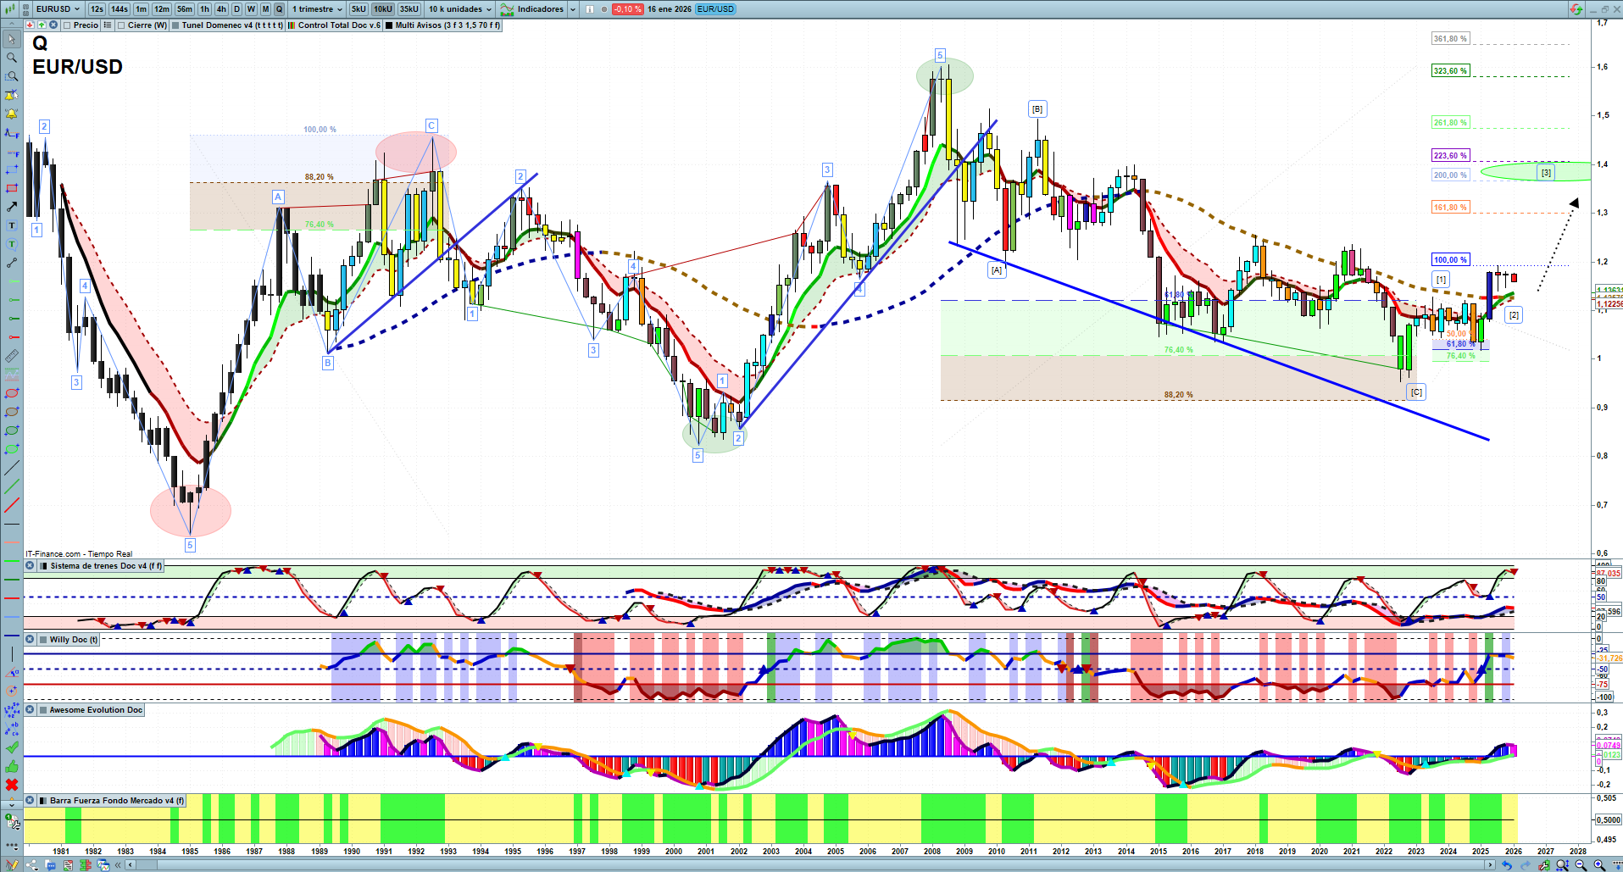
Task: Click the horizontal scrollbar left arrow
Action: (x=131, y=865)
